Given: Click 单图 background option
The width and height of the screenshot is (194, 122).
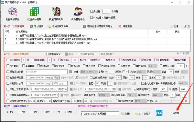Looking at the screenshot, I should 65,95.
